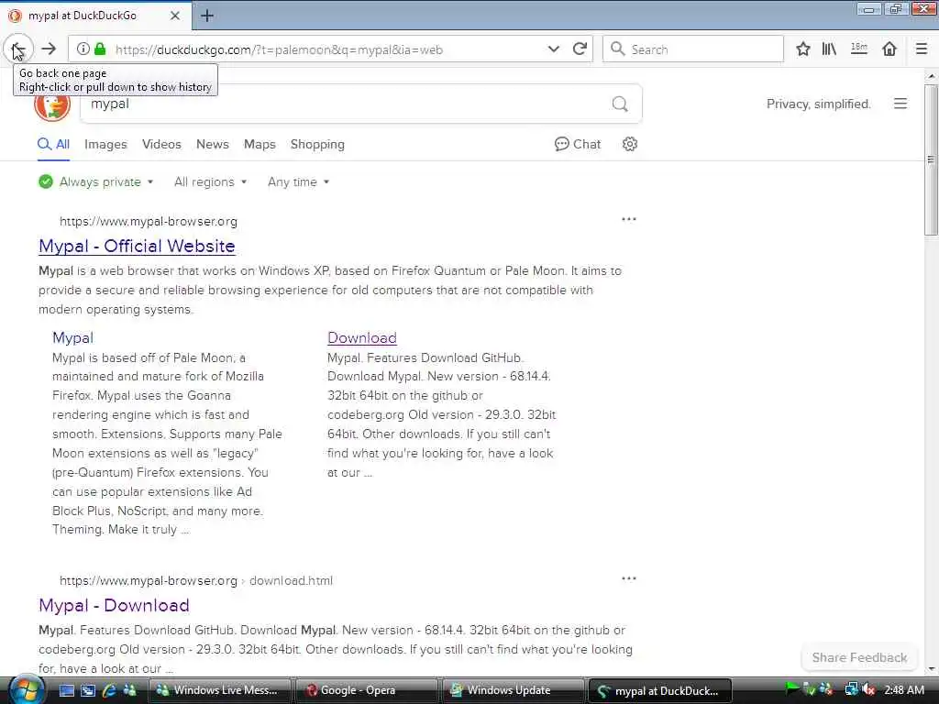Click the browser Search field
939x704 pixels.
(x=693, y=49)
